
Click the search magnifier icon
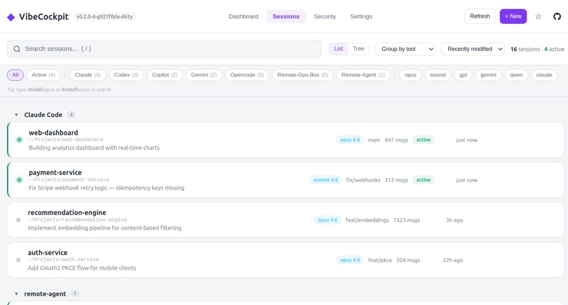coord(17,49)
